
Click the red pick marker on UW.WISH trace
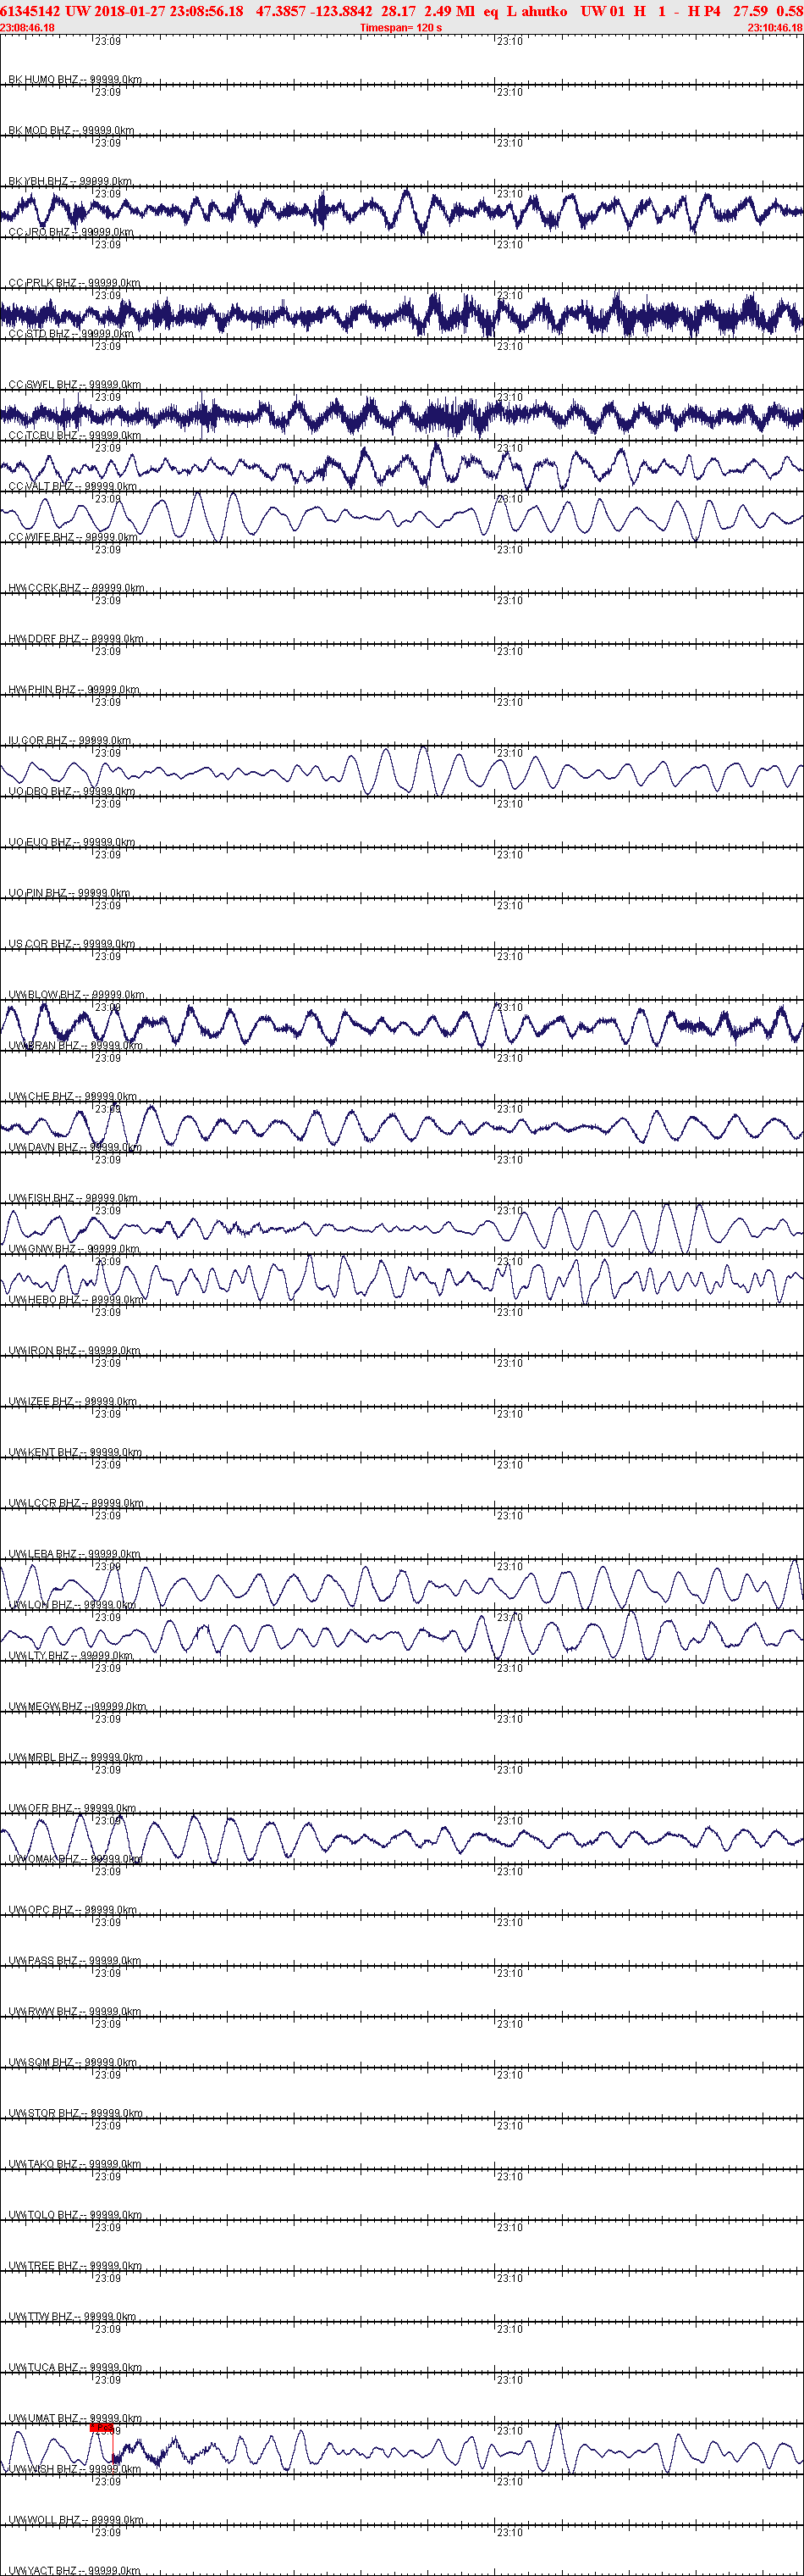click(x=101, y=2427)
